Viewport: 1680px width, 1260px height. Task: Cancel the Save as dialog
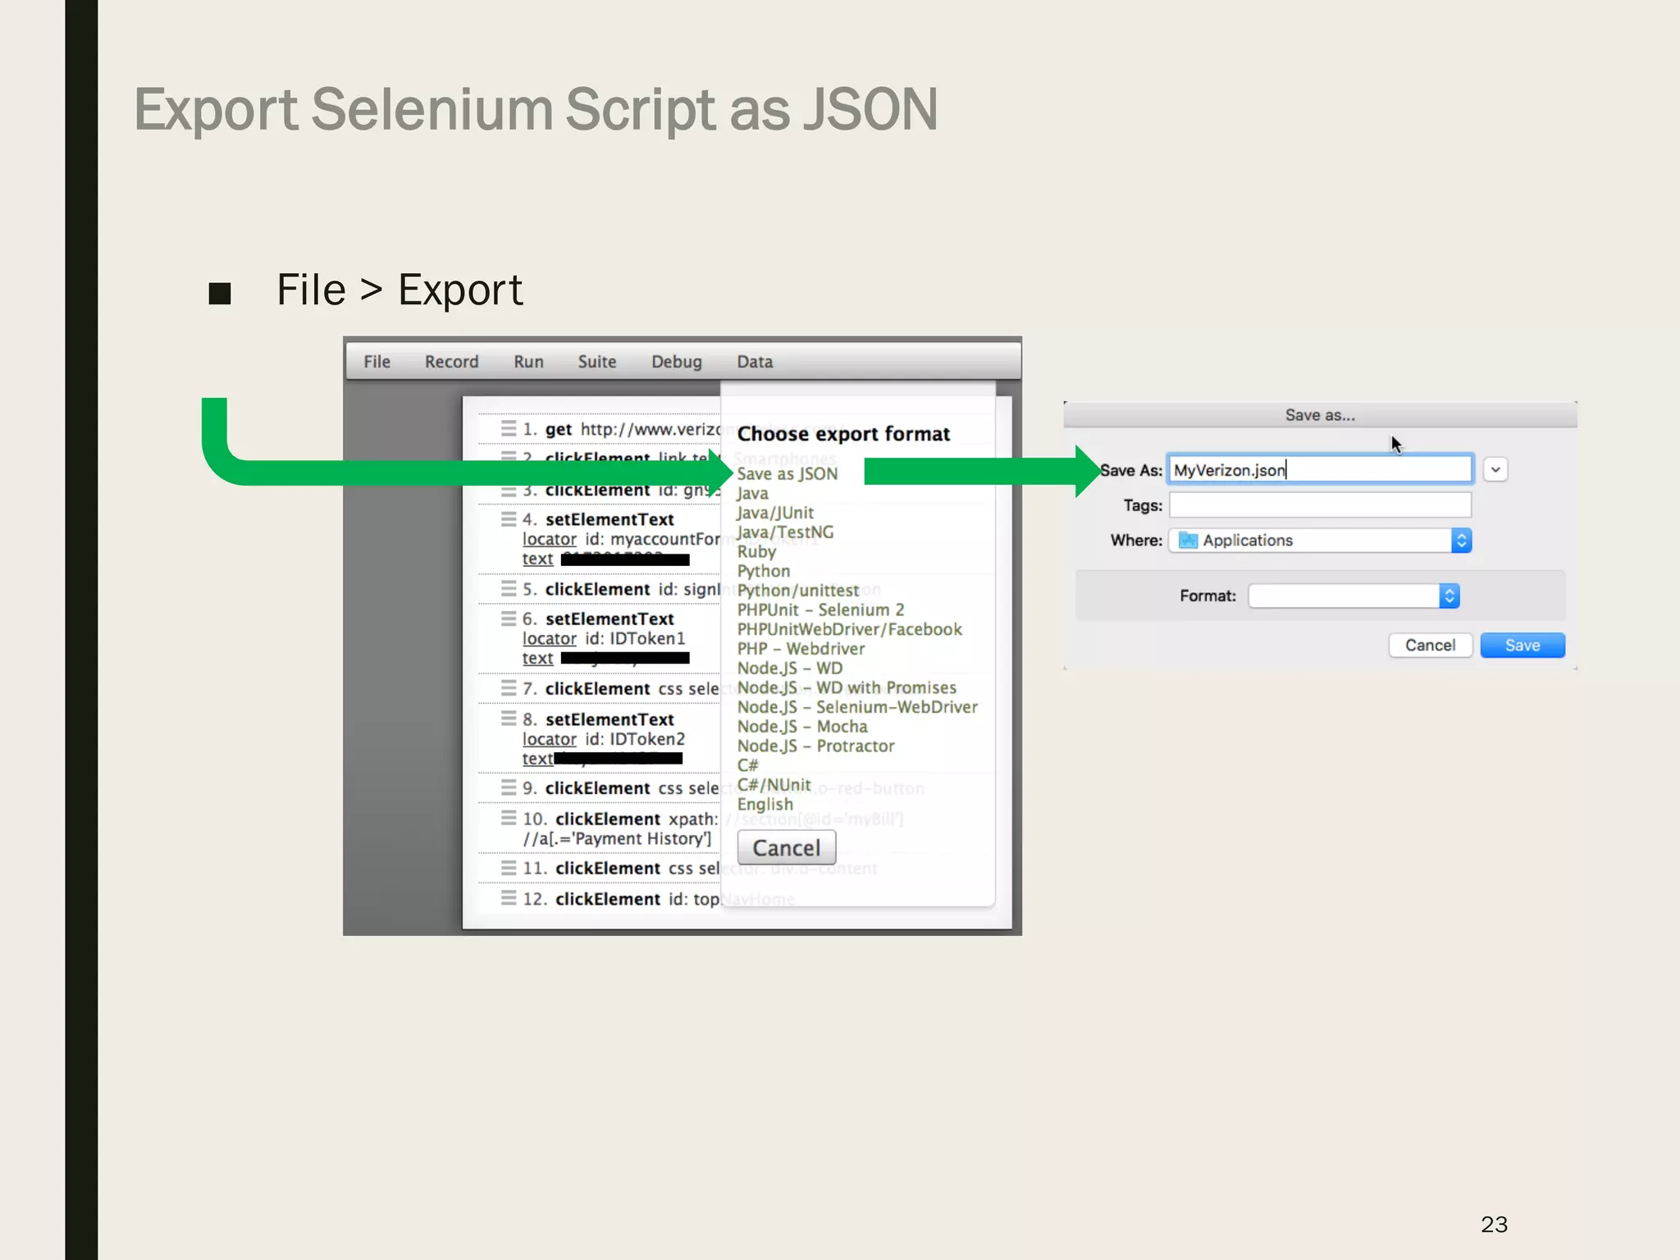click(x=1430, y=646)
